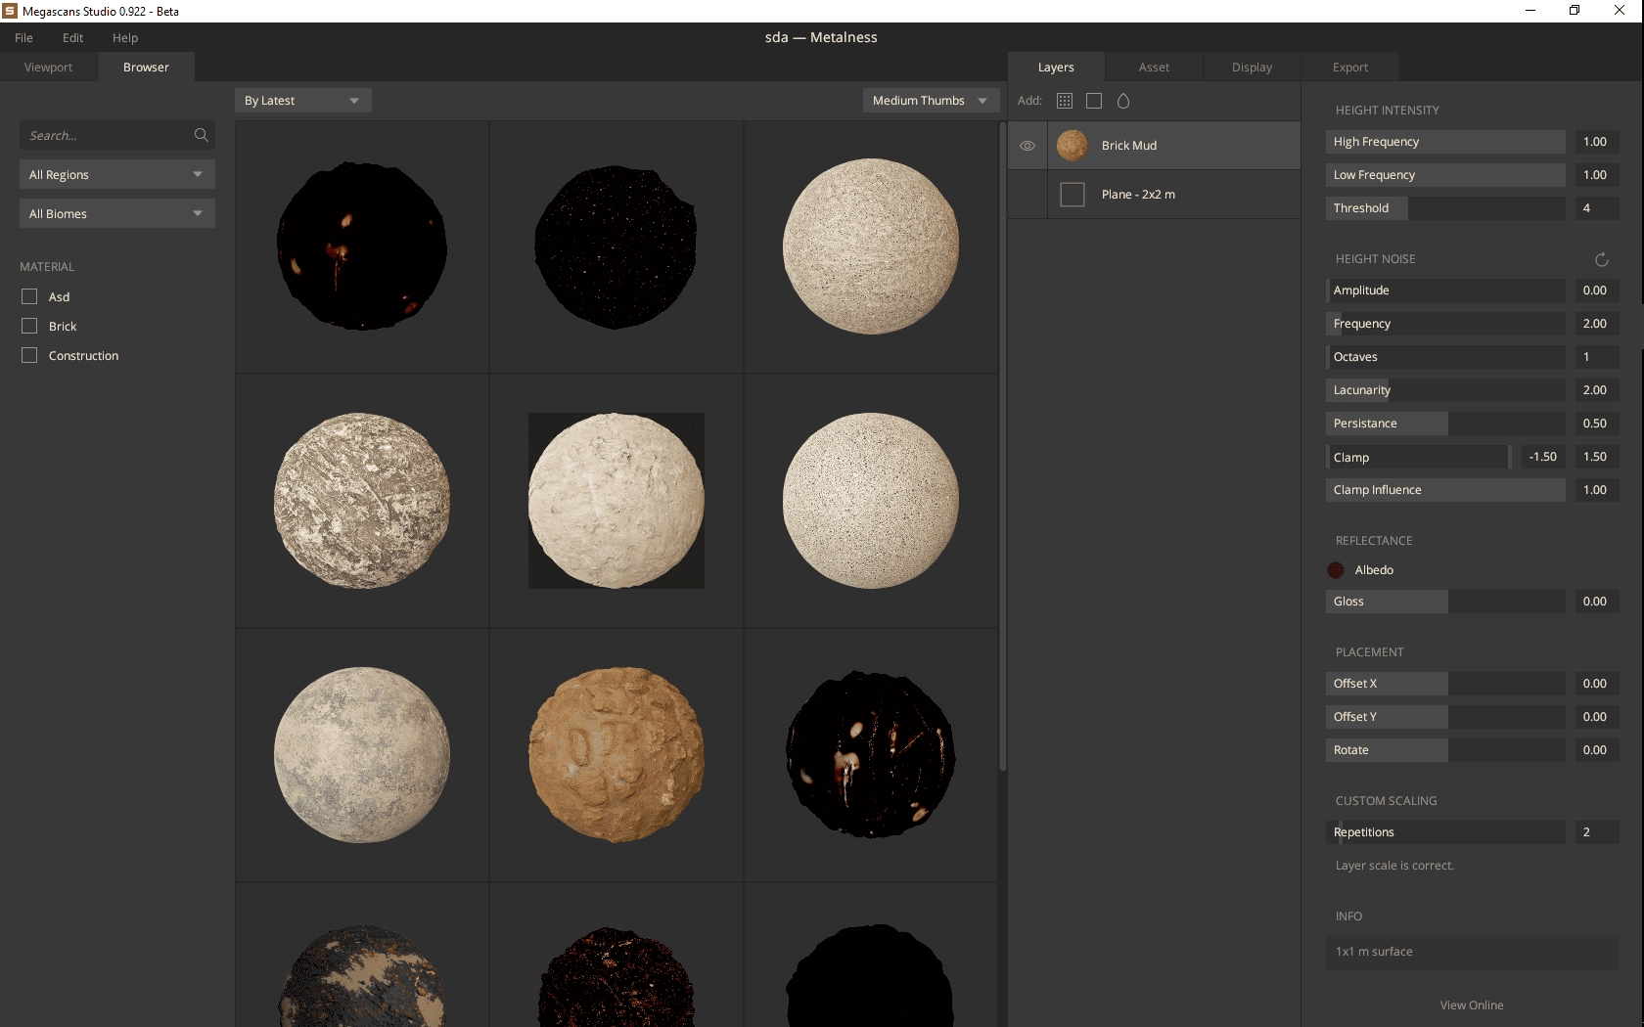The image size is (1644, 1027).
Task: Open the All Regions dropdown
Action: click(x=117, y=174)
